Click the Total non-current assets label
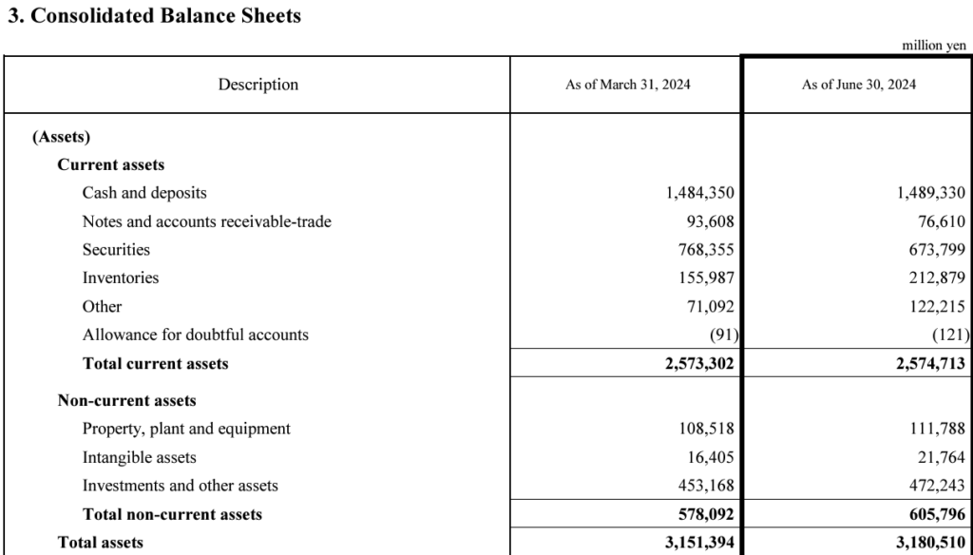Screen dimensions: 973x555 point(172,514)
